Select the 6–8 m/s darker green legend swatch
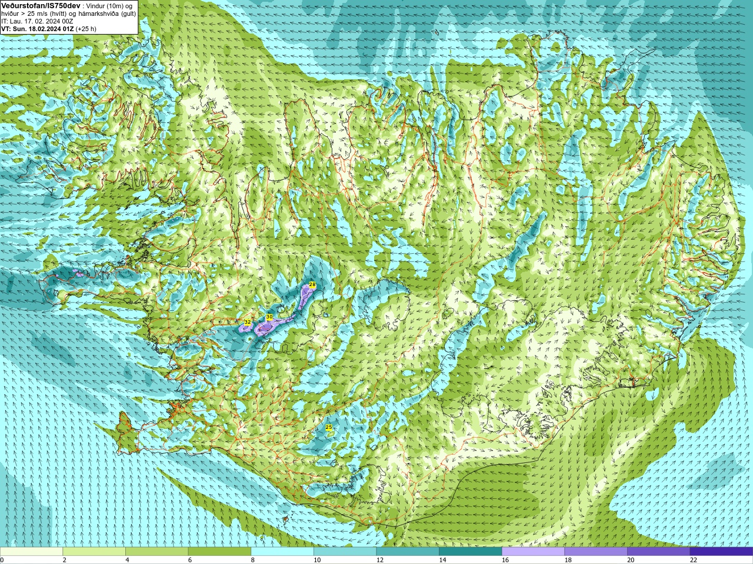 [219, 552]
